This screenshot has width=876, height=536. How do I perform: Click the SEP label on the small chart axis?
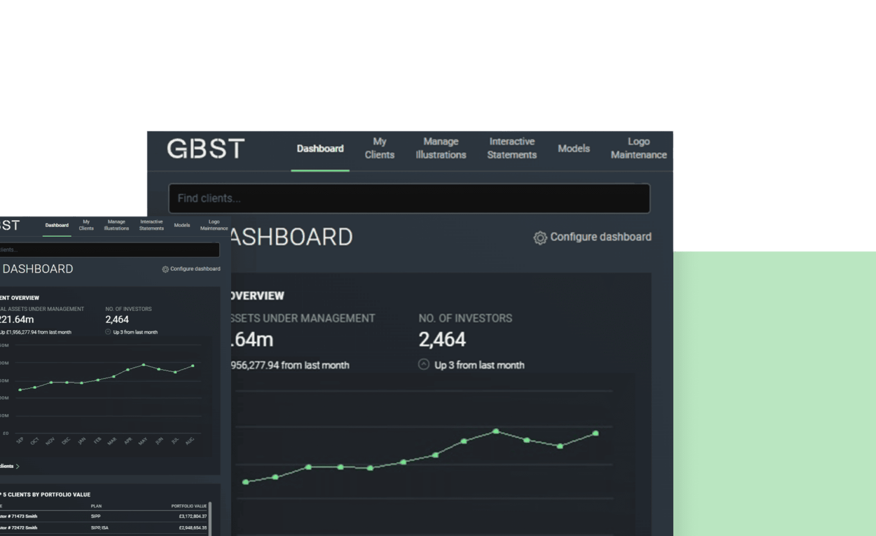20,441
